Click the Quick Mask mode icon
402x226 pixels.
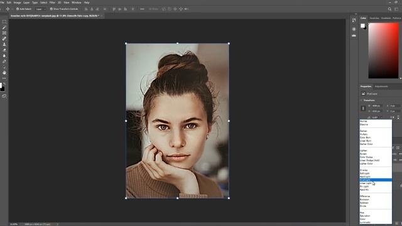pos(4,96)
